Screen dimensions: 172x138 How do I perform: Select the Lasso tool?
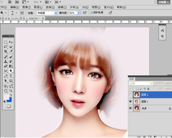tap(6, 47)
